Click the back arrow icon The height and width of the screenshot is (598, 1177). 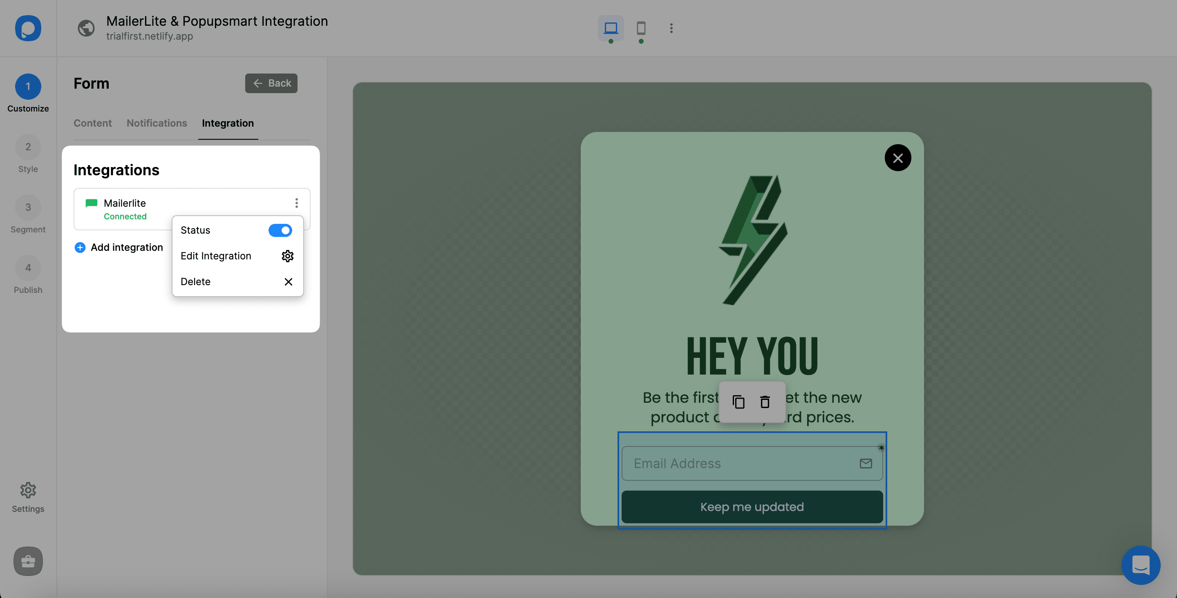257,83
